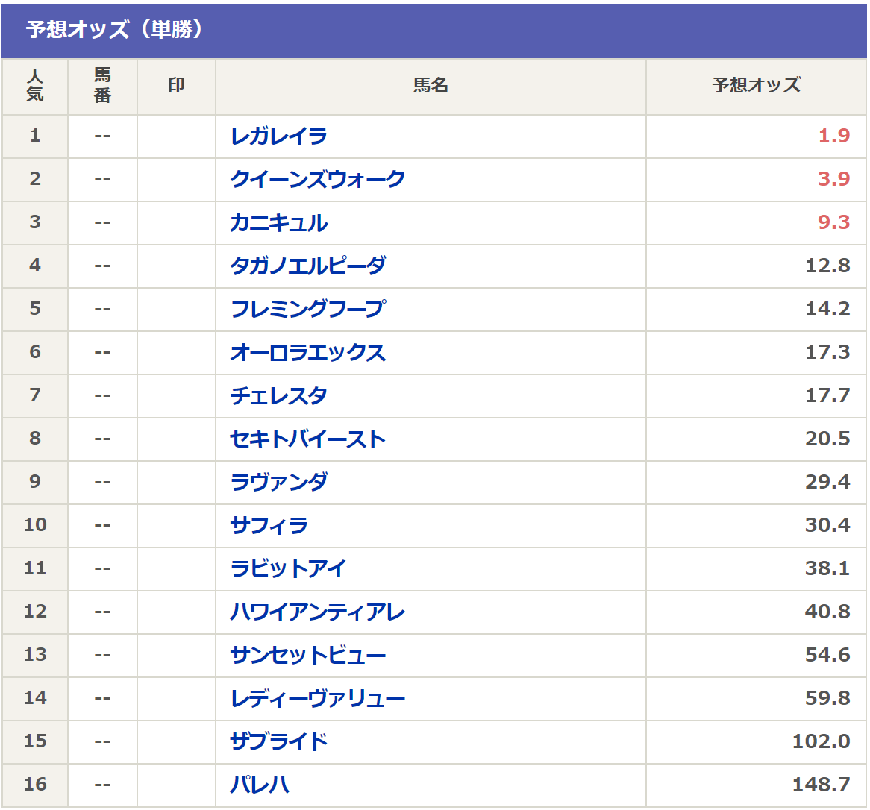Open ラヴァンダ horse page
870x810 pixels.
coord(278,483)
